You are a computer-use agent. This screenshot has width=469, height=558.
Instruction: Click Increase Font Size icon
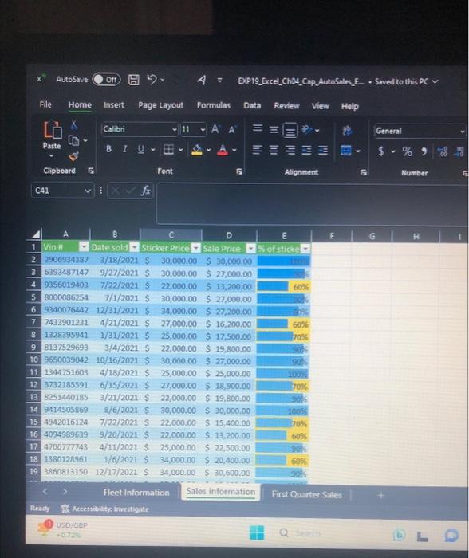[x=215, y=129]
